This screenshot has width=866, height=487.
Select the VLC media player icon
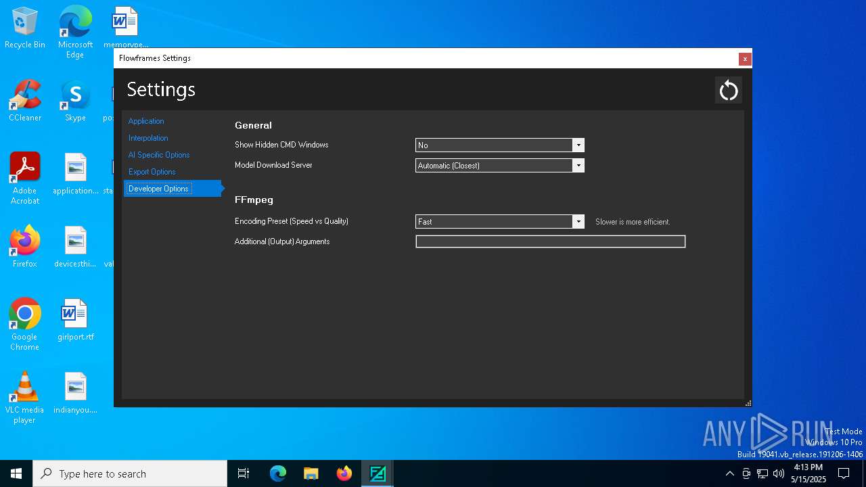coord(25,398)
